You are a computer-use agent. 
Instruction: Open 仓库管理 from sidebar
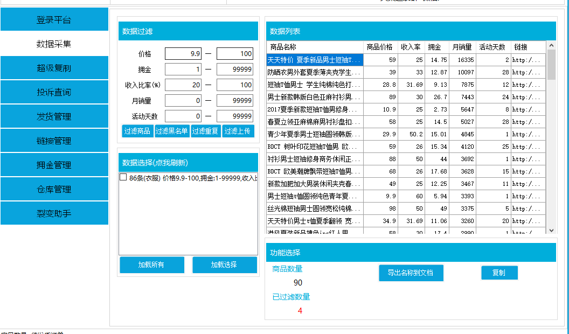tap(54, 189)
